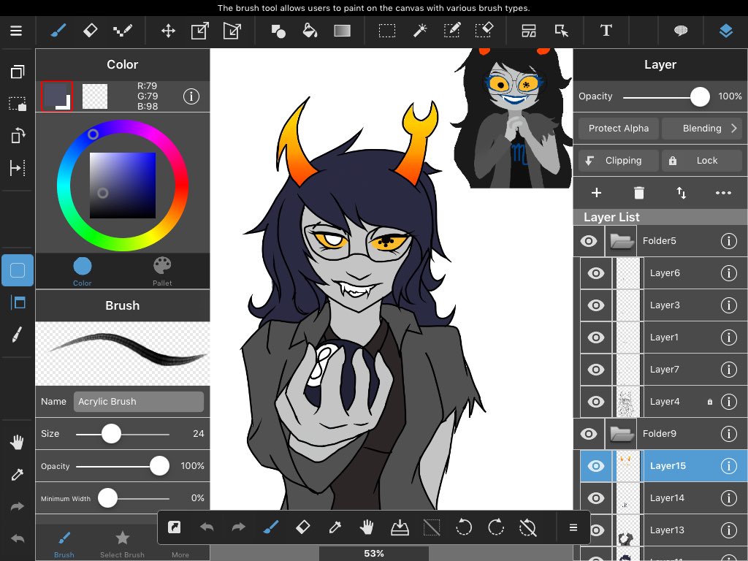Viewport: 748px width, 561px height.
Task: Open layer more options (three dots)
Action: pyautogui.click(x=723, y=193)
